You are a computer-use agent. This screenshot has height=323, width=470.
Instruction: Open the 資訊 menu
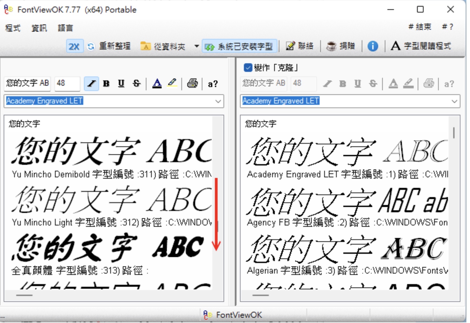pos(39,28)
